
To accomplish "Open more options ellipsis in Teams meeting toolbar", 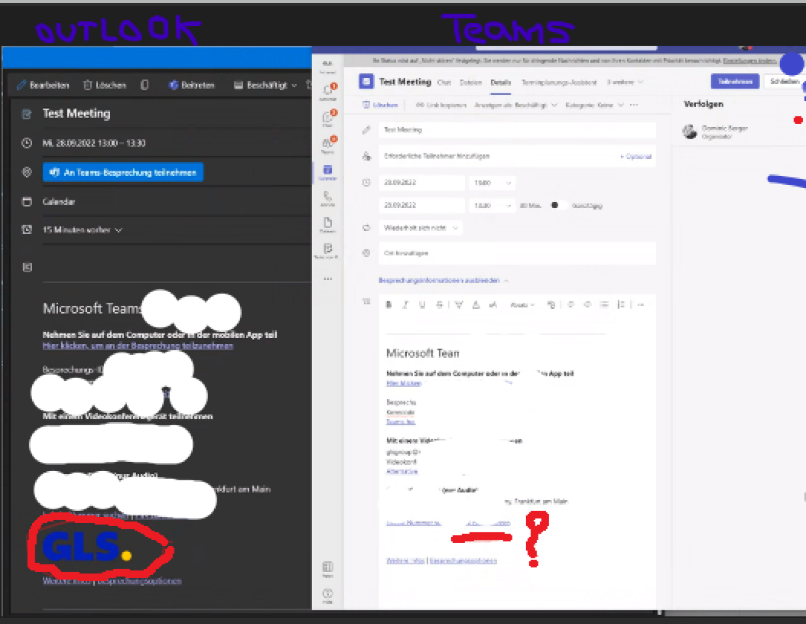I will pos(634,105).
